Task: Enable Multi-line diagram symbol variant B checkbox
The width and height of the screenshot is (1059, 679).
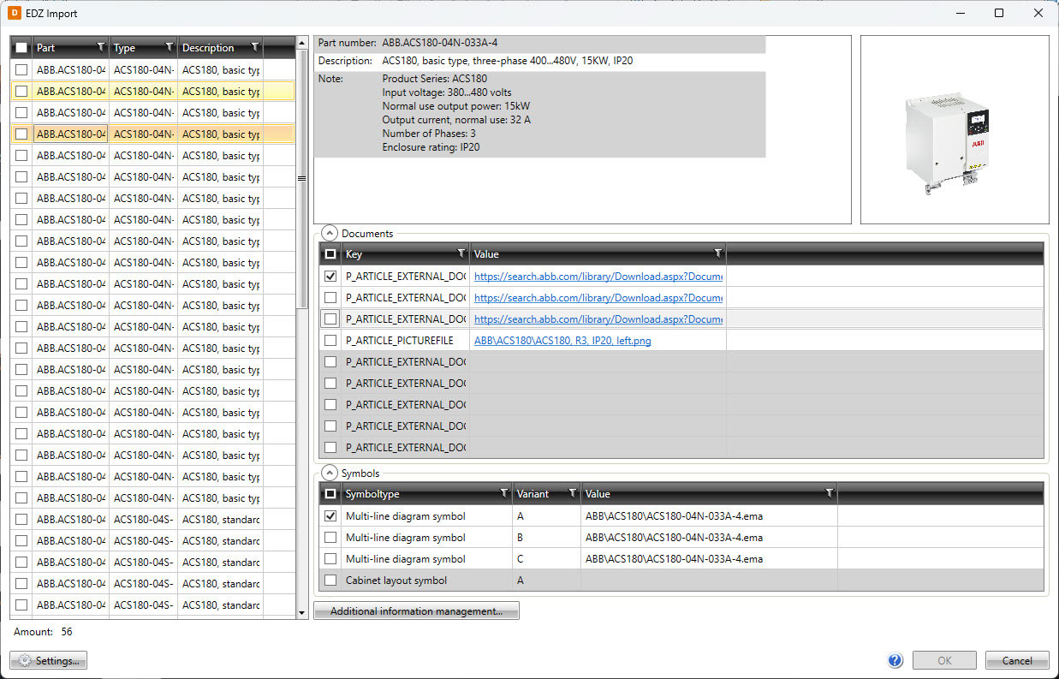Action: tap(330, 538)
